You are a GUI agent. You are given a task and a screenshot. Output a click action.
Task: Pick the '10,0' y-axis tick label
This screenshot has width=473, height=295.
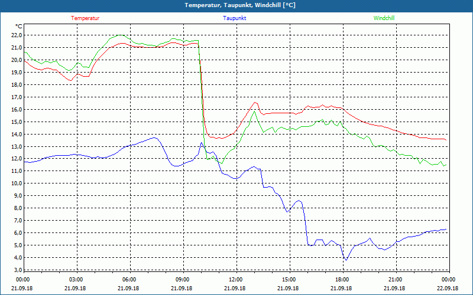(17, 183)
